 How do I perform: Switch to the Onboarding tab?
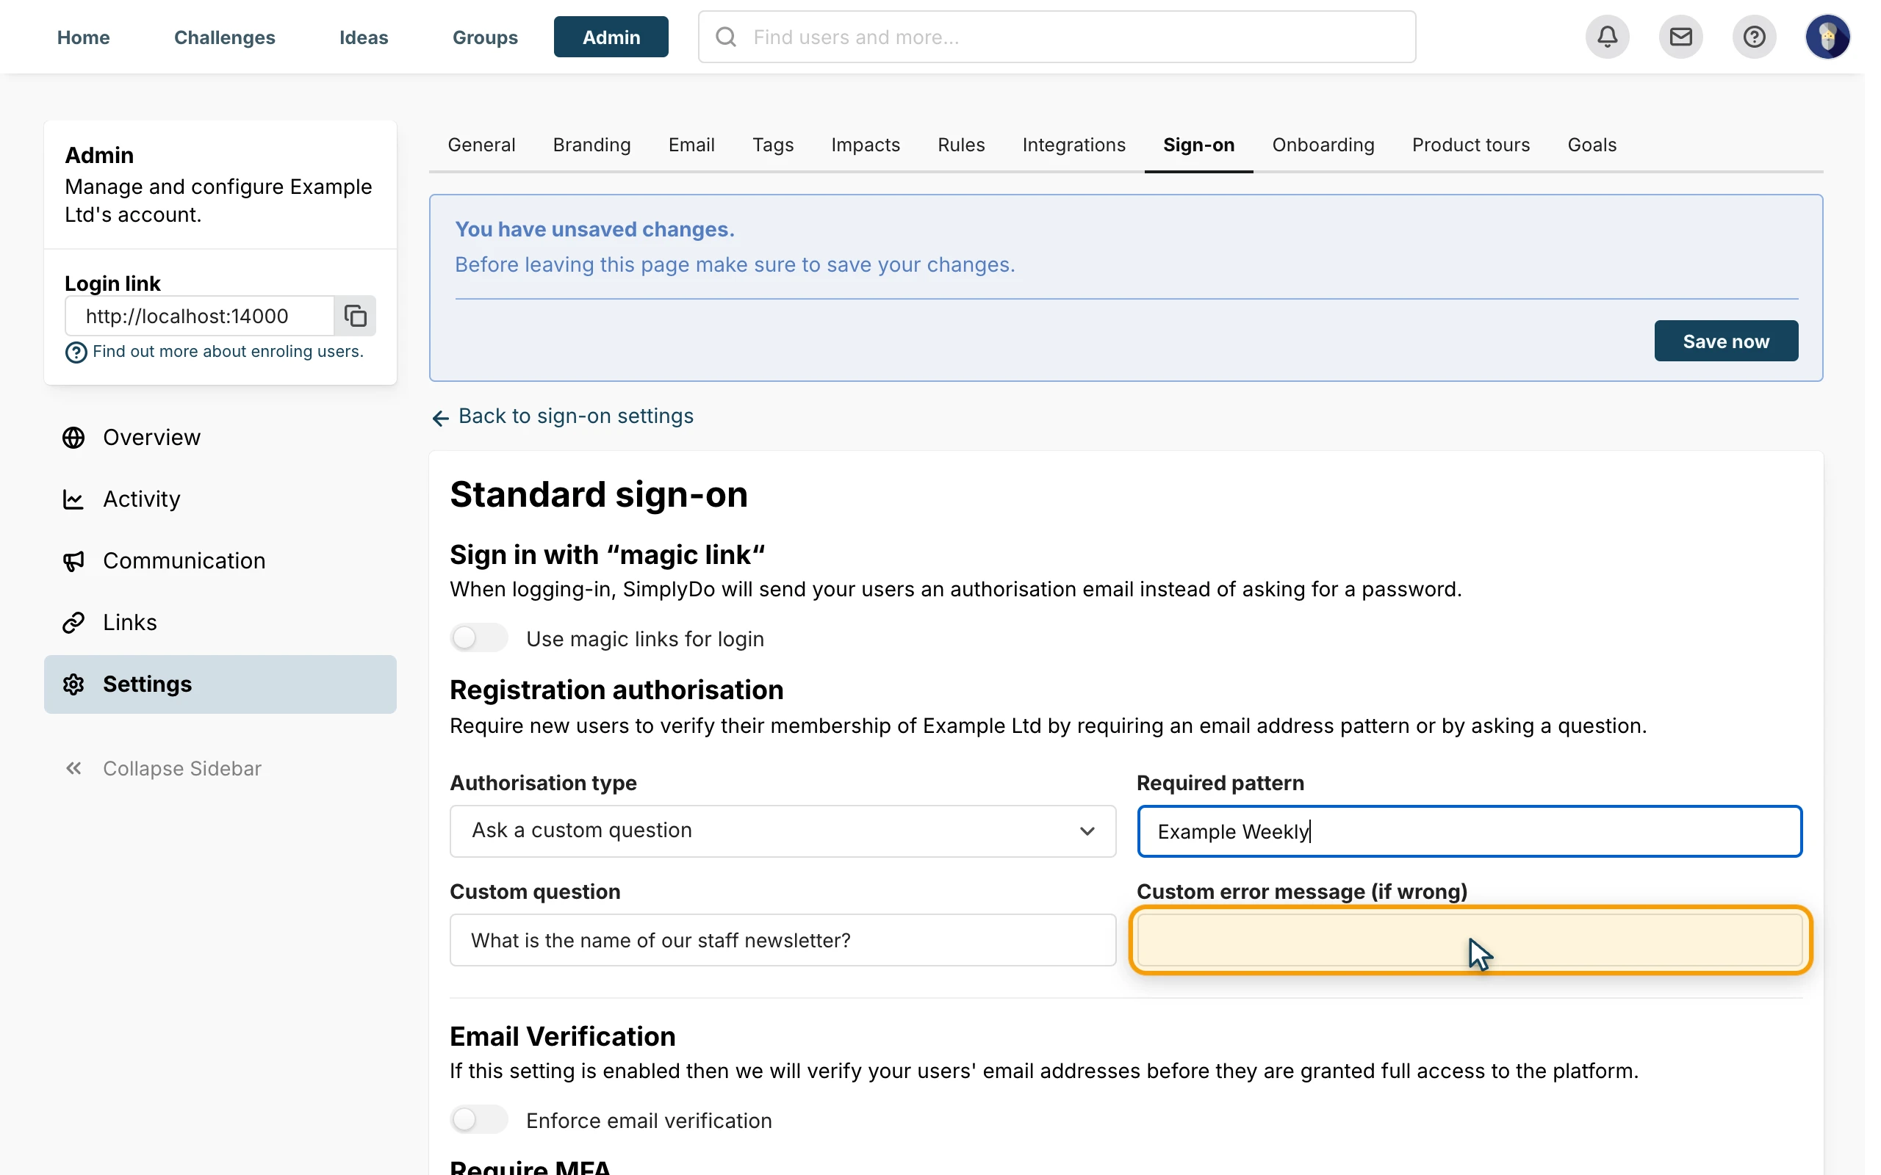point(1323,145)
